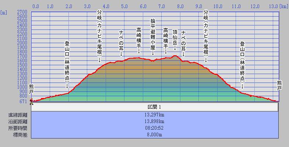Viewport: 289px width, 147px height.
Task: Click the 1000 elevation axis label
Action: pyautogui.click(x=22, y=87)
